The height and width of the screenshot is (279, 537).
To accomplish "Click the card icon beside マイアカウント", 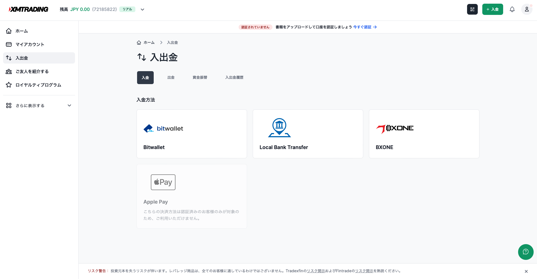I will 9,44.
